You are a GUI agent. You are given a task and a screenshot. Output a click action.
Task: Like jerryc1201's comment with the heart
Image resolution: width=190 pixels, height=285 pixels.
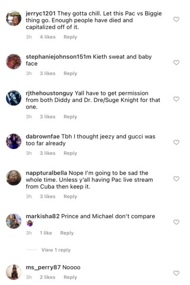click(176, 19)
